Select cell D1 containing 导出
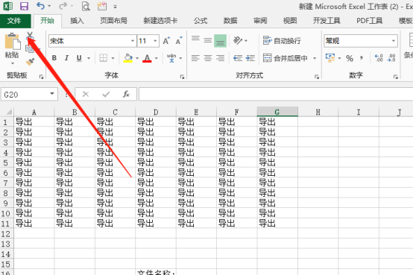Screen dimensions: 413x275 [156, 122]
